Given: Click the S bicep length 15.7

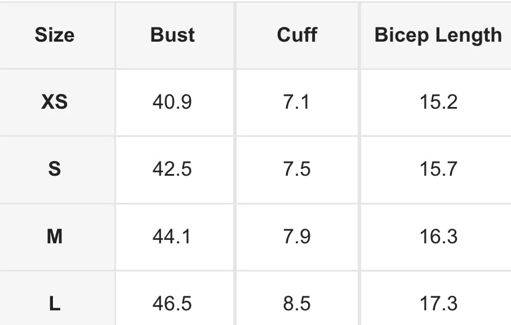Looking at the screenshot, I should (438, 169).
